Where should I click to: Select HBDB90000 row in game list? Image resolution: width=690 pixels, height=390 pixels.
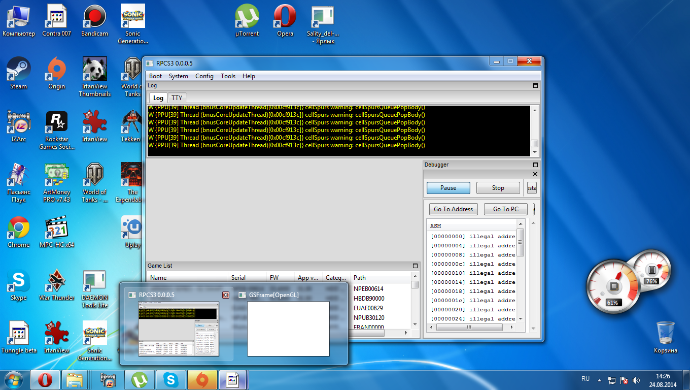click(x=369, y=299)
